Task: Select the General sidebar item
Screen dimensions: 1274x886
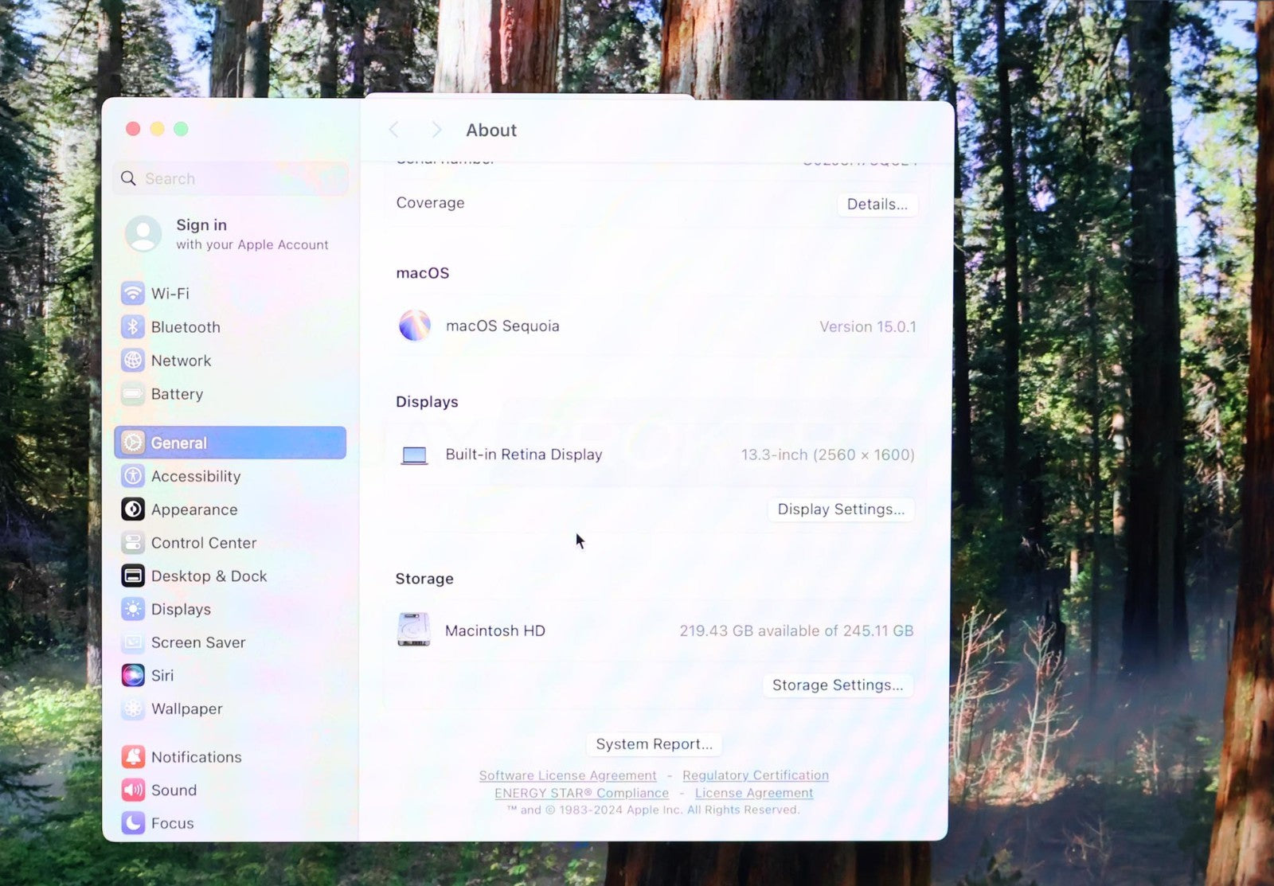Action: click(230, 443)
